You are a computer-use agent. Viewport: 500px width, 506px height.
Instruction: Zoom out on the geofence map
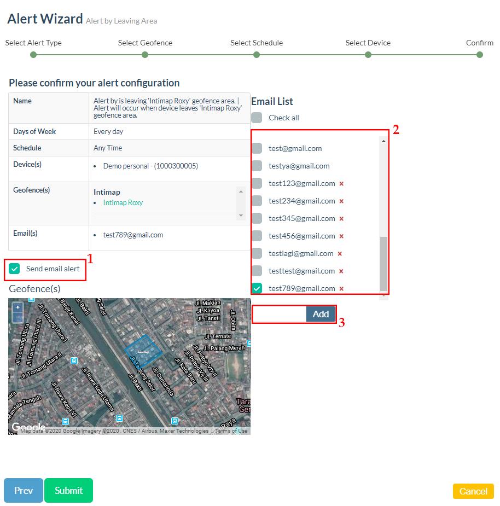coord(18,317)
